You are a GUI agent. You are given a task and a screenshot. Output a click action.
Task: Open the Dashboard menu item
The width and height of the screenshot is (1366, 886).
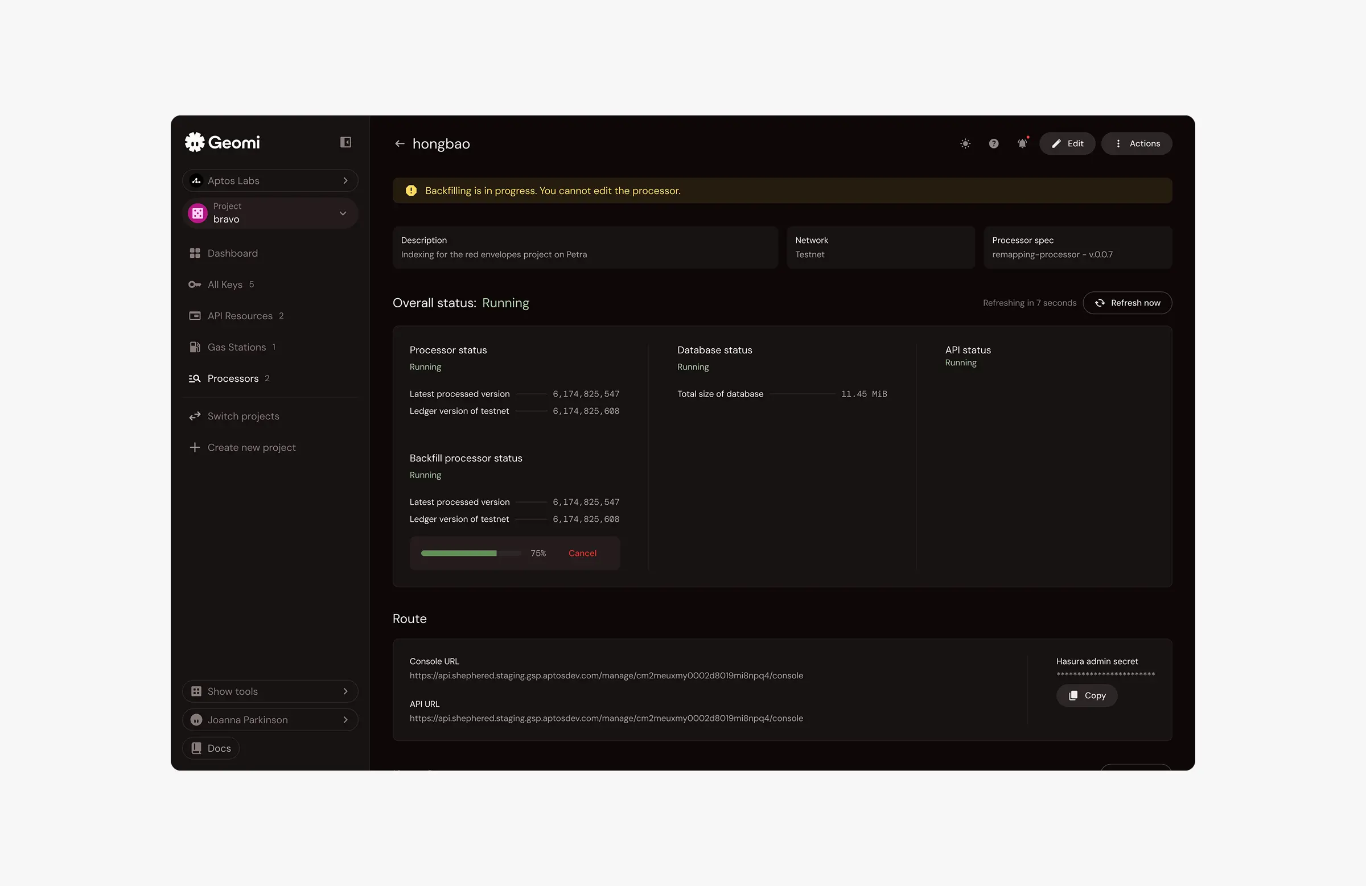232,253
